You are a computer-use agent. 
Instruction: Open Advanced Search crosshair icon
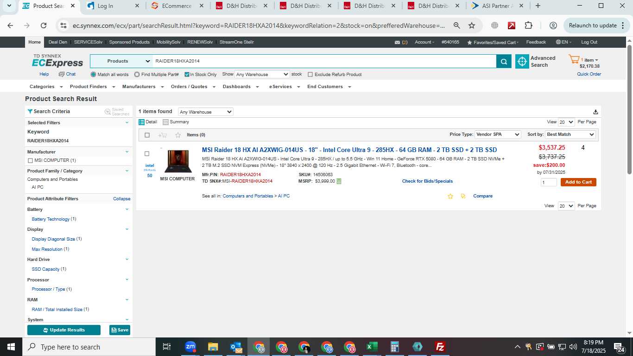[x=522, y=62]
